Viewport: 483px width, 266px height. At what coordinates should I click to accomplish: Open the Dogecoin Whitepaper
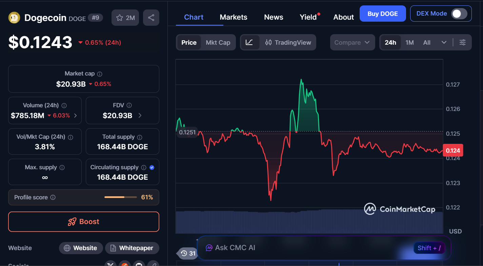(132, 248)
